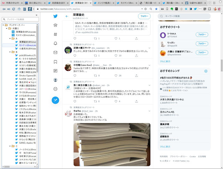Switch to the 田口淳之介 tab

pyautogui.click(x=35, y=3)
